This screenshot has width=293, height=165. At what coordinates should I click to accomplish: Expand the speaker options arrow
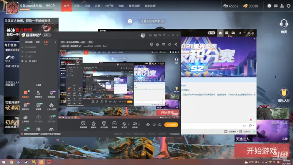click(139, 124)
